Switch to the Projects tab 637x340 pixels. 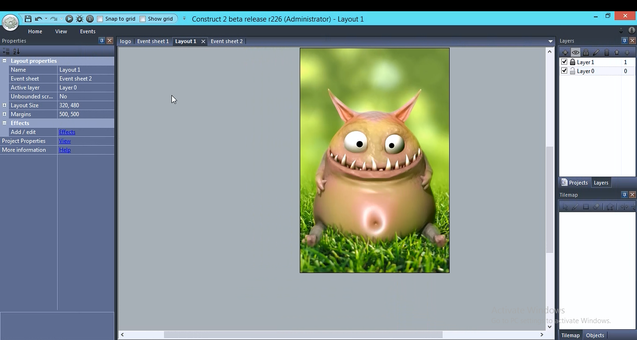click(x=574, y=183)
